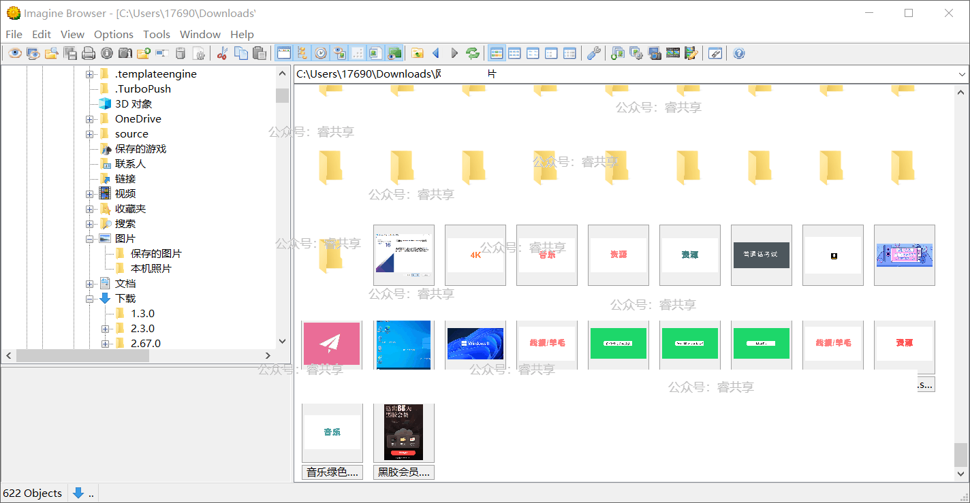970x503 pixels.
Task: Toggle the clock icon panel button
Action: [x=321, y=53]
